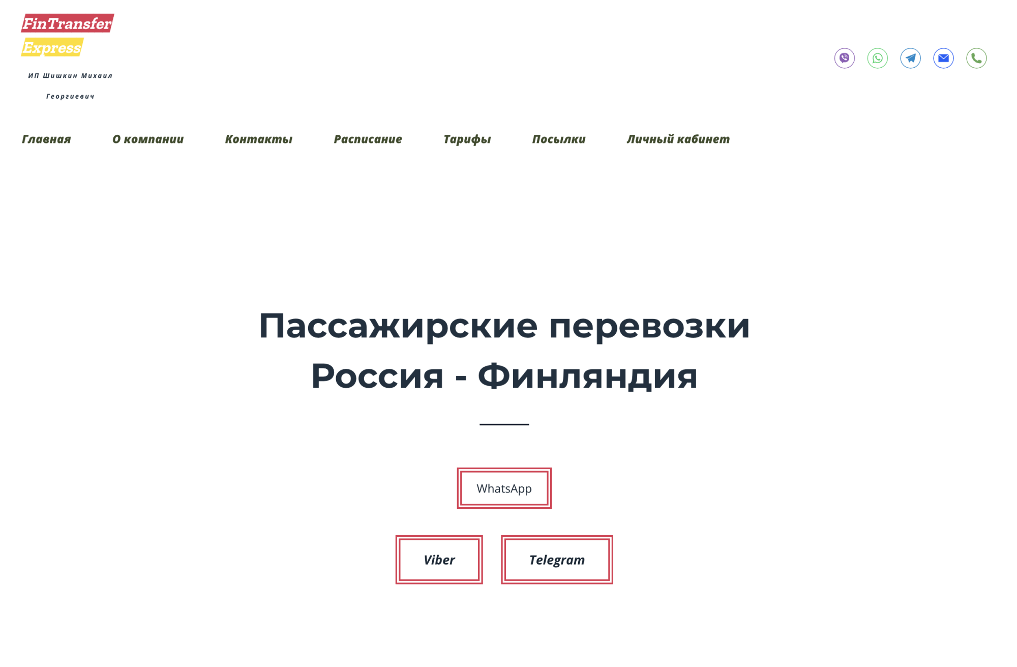Click the Контакты navigation link
This screenshot has width=1017, height=667.
[x=259, y=139]
